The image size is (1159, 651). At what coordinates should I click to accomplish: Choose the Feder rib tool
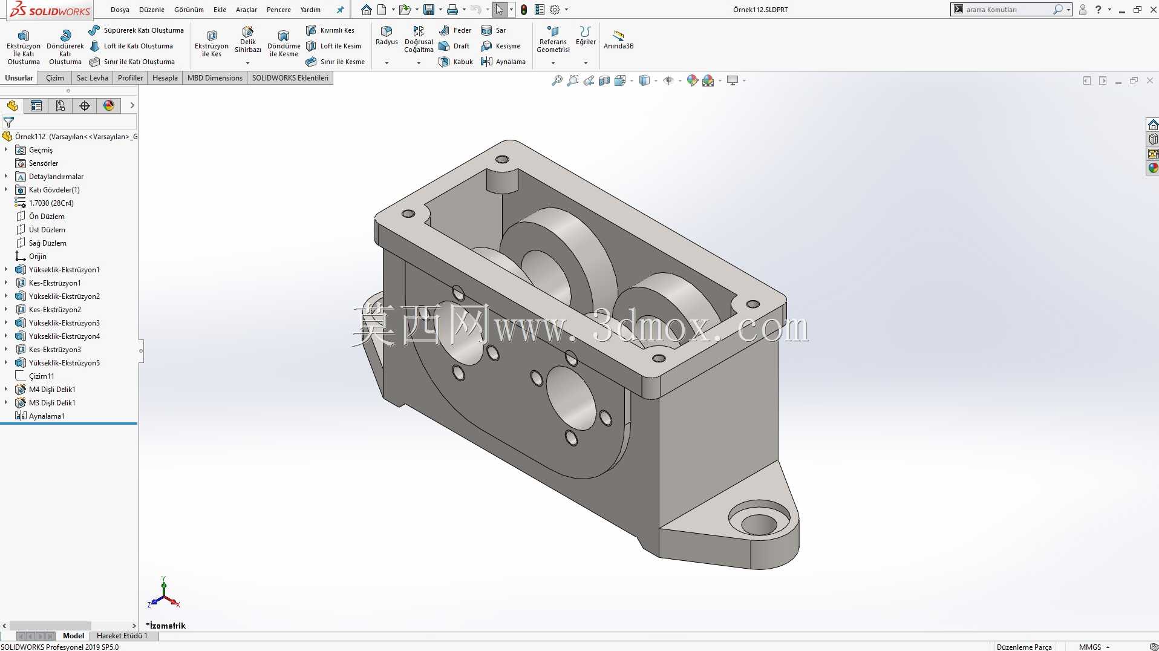pyautogui.click(x=455, y=30)
